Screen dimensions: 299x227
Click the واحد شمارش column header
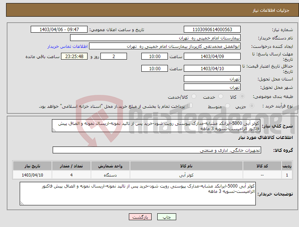110,166
